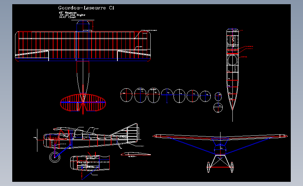303x186 pixels.
Task: Click the left aileron in wing top view
Action: (32, 56)
